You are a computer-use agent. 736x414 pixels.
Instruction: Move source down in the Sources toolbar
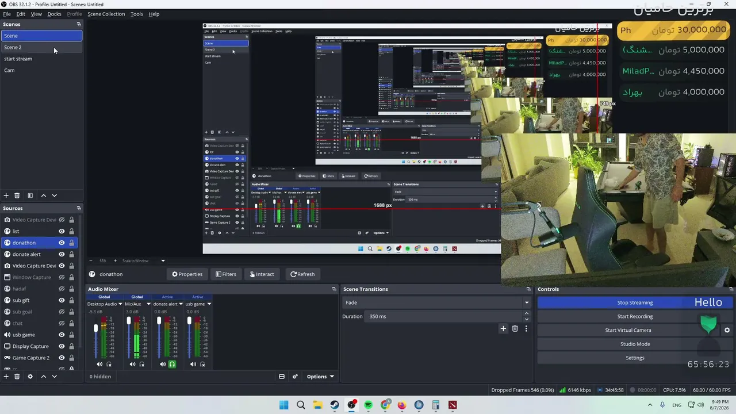click(x=54, y=377)
